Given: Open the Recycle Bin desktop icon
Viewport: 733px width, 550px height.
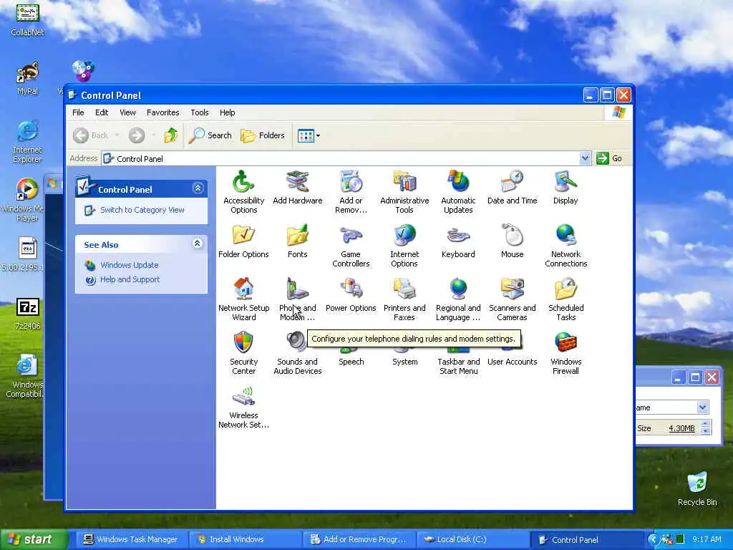Looking at the screenshot, I should pos(697,488).
